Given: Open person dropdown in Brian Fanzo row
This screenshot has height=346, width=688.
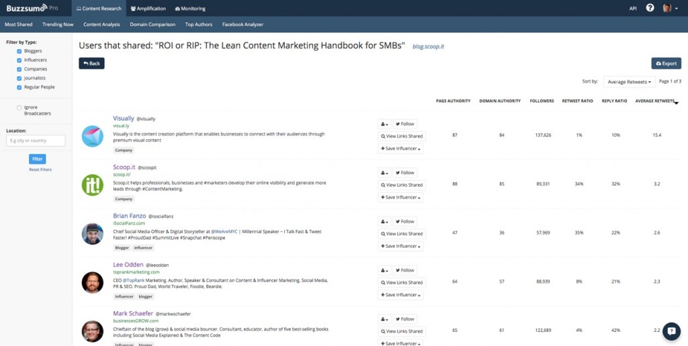Looking at the screenshot, I should [384, 222].
